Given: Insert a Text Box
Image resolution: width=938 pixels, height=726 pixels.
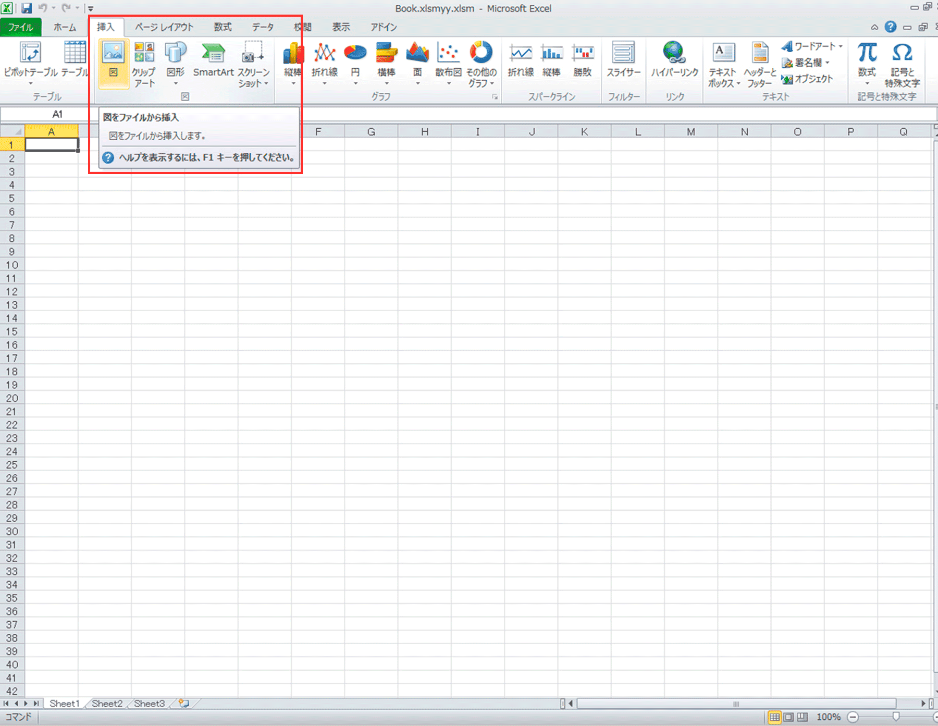Looking at the screenshot, I should [723, 63].
